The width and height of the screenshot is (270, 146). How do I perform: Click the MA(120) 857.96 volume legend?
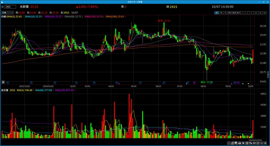click(64, 90)
